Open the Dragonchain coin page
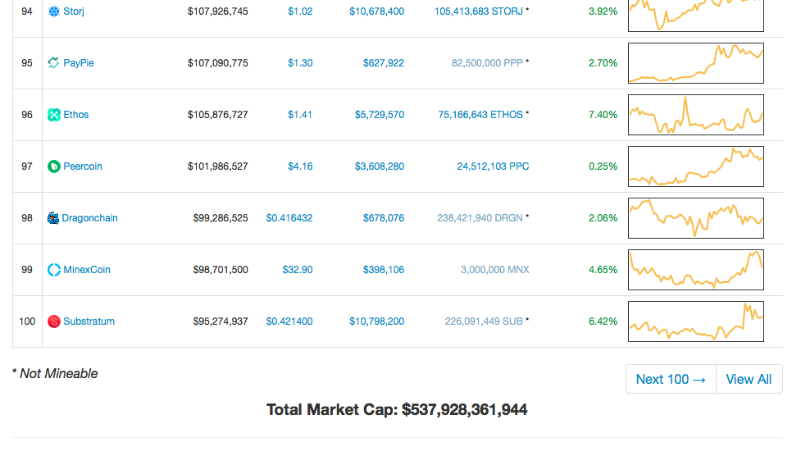Viewport: 801px width, 456px height. [x=90, y=218]
